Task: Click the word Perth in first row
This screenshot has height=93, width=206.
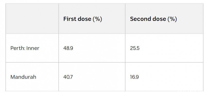Action: (18, 48)
